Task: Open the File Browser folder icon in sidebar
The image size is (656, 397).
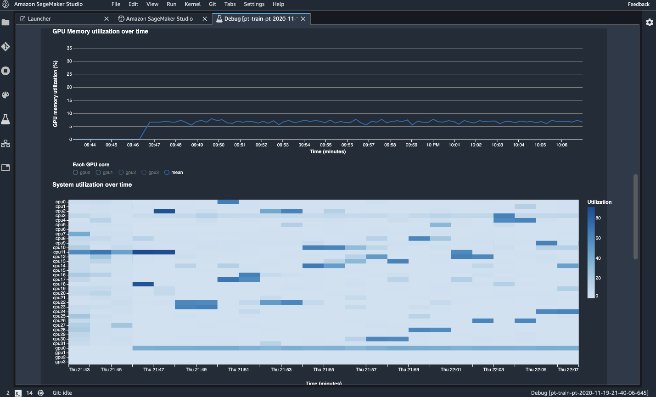Action: point(6,22)
